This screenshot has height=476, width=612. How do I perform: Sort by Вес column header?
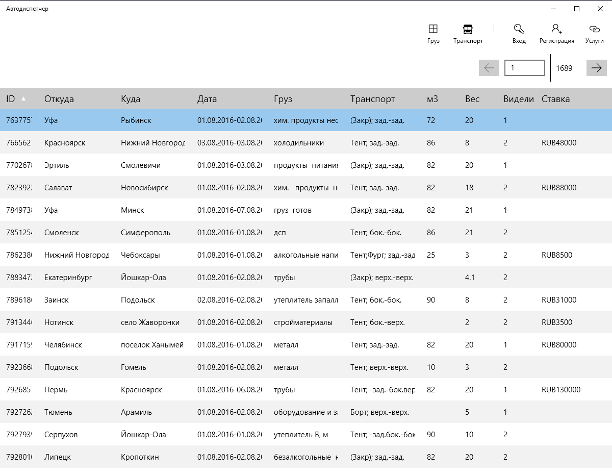(x=472, y=99)
